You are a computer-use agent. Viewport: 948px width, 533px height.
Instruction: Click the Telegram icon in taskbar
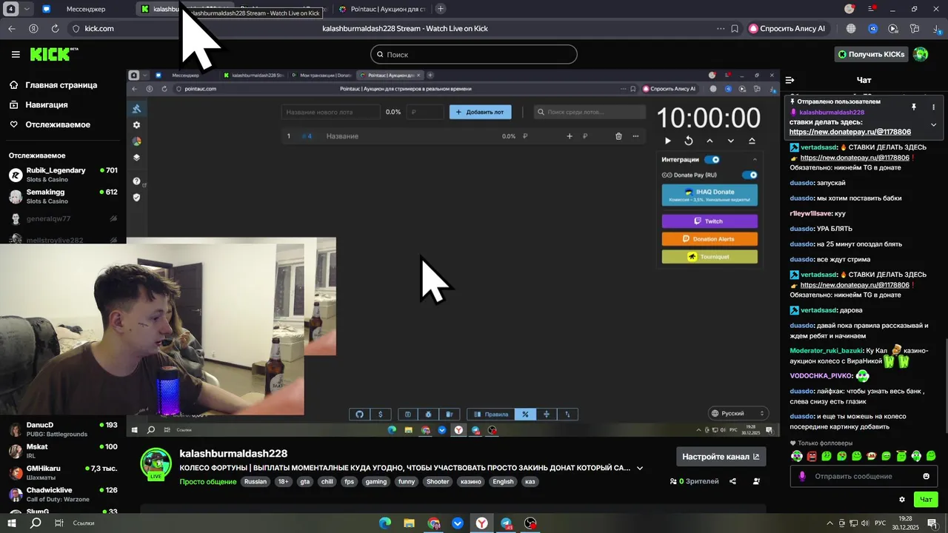pyautogui.click(x=506, y=523)
